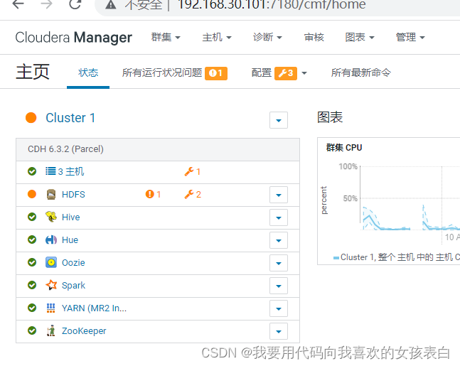
Task: Click the Hive green health status indicator
Action: click(32, 217)
